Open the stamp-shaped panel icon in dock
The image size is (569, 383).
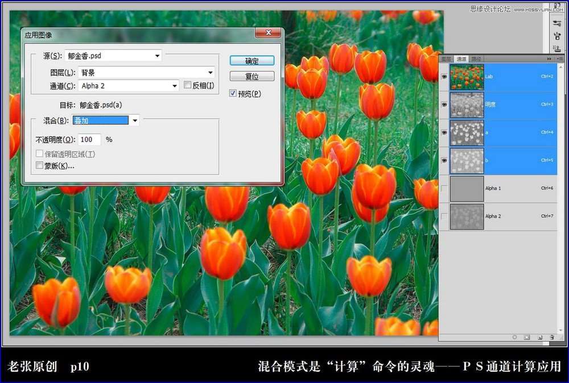click(557, 48)
